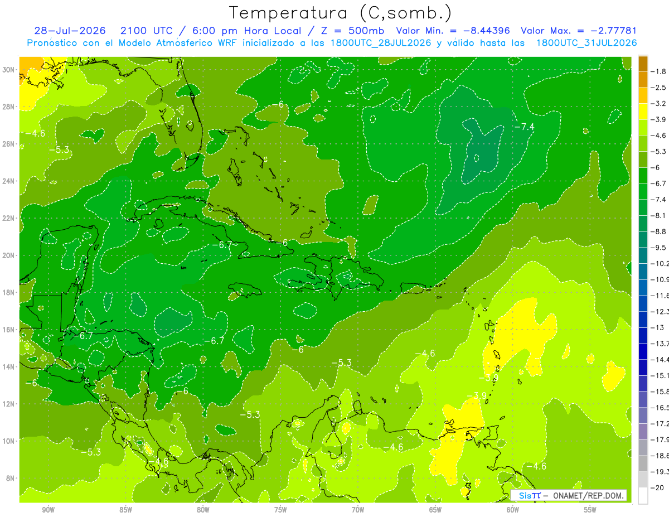This screenshot has height=517, width=669.
Task: Click the '28-Jul-2026' date text
Action: pos(70,31)
